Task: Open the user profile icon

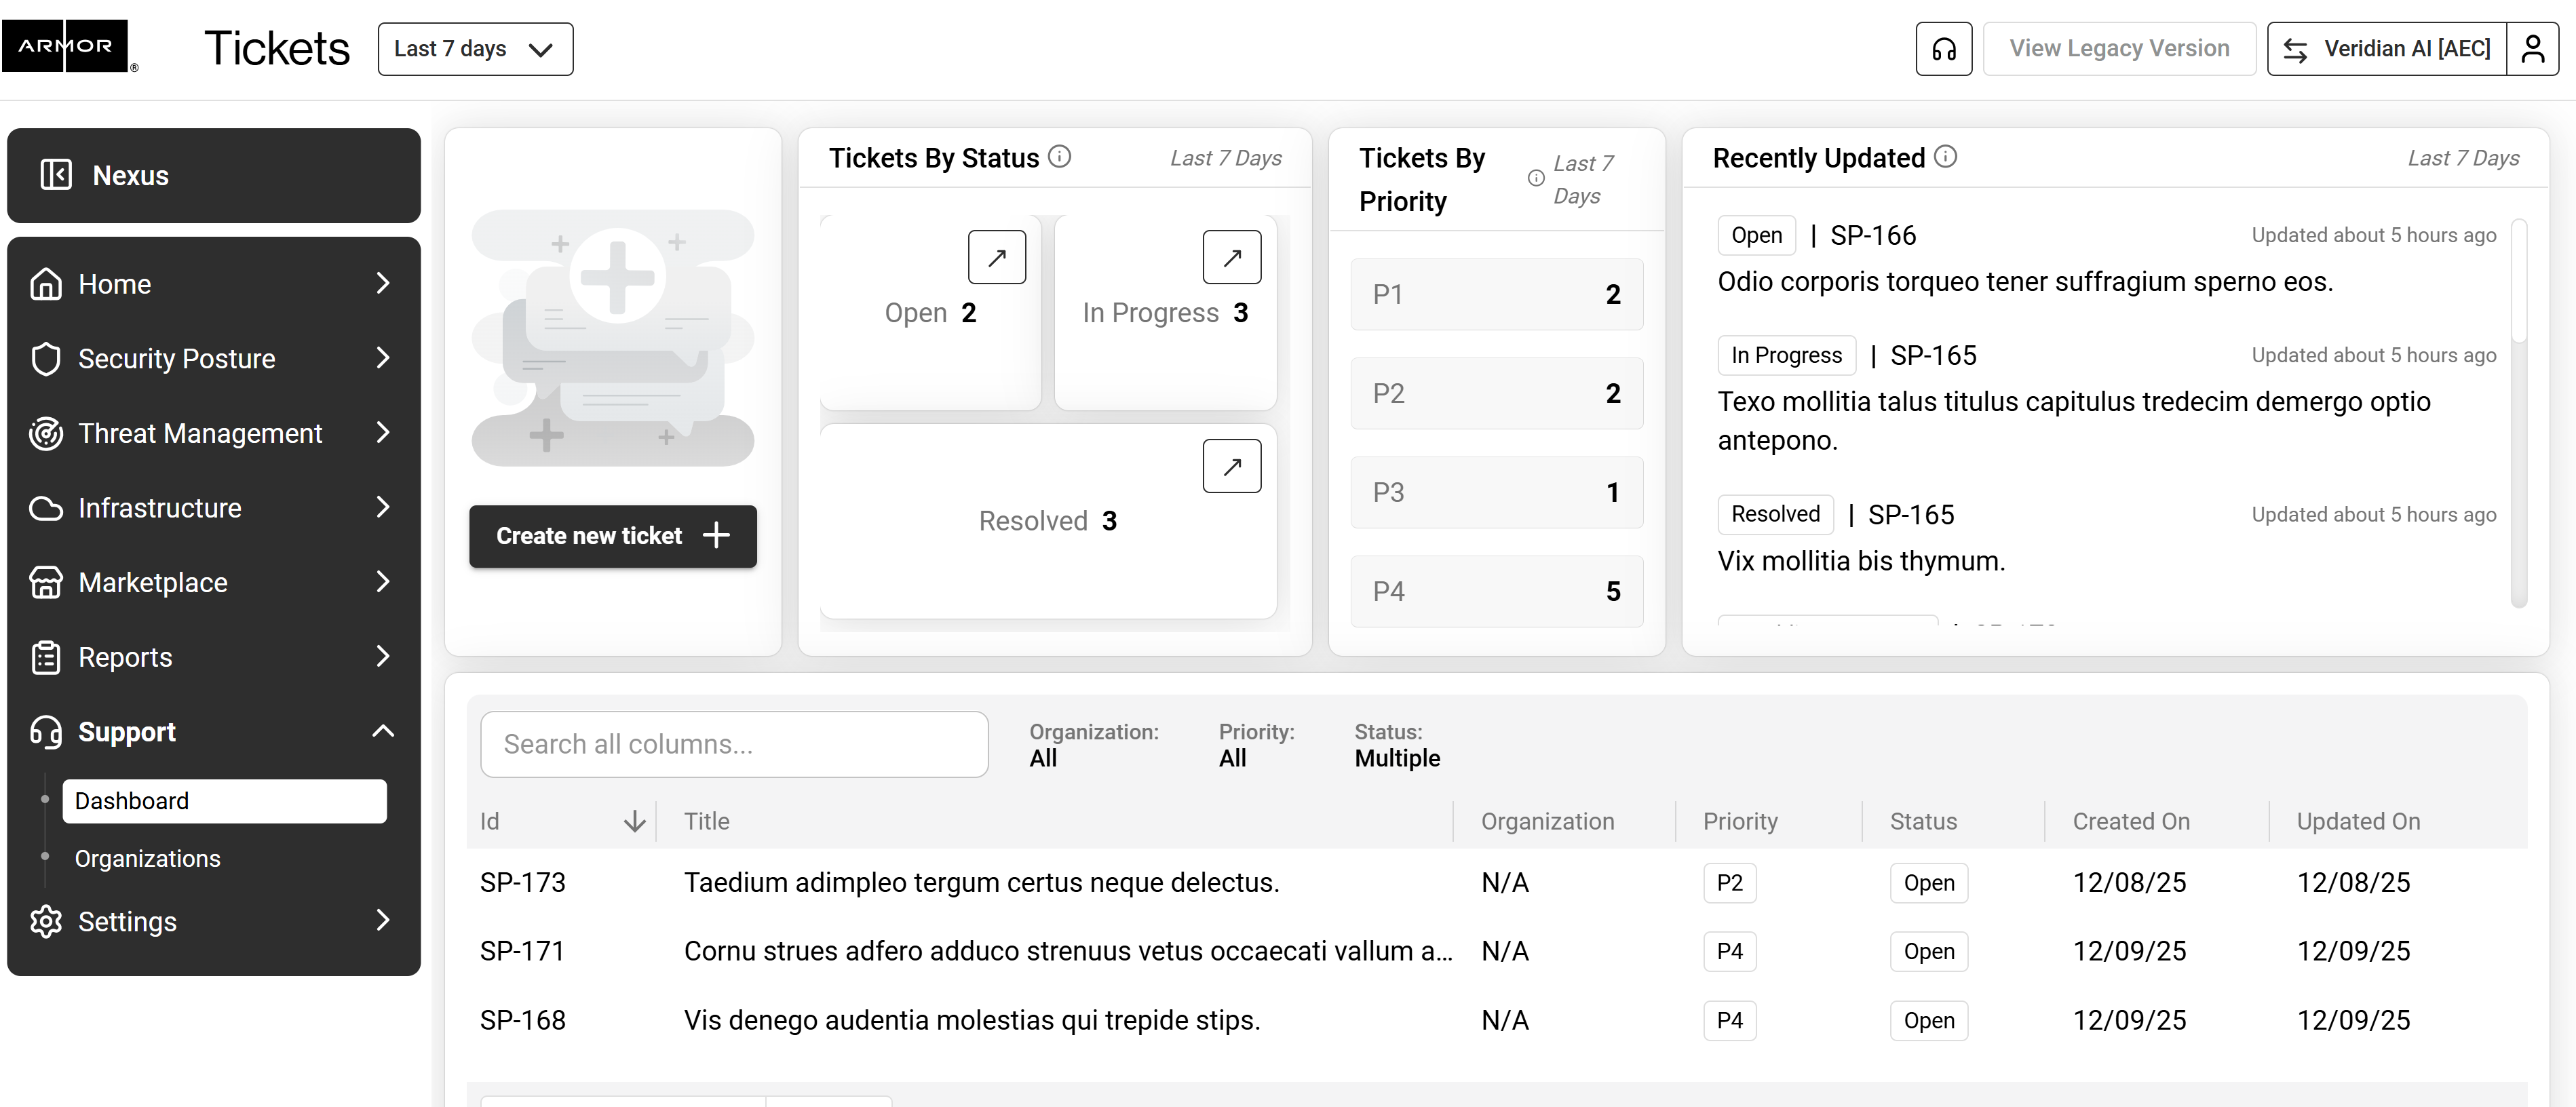Action: click(x=2532, y=49)
